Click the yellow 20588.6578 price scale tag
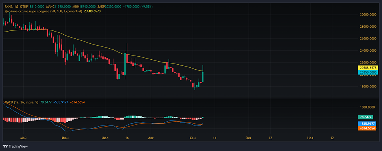This screenshot has width=382, height=151. [x=368, y=68]
